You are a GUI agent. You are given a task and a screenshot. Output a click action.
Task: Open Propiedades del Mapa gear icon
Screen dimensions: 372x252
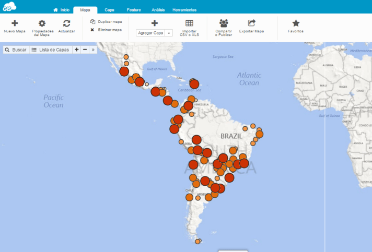coord(42,23)
